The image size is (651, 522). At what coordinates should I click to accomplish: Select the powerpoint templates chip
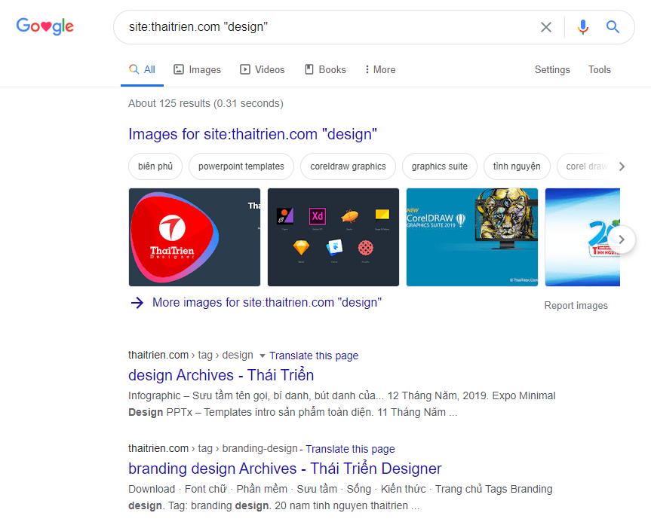(x=241, y=166)
